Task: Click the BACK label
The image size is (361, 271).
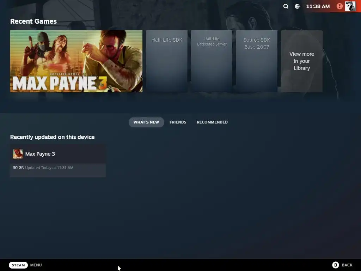Action: (x=347, y=265)
